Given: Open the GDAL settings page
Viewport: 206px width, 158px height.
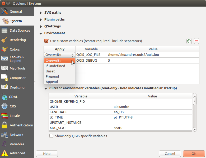Looking at the screenshot, I should click(x=13, y=97).
